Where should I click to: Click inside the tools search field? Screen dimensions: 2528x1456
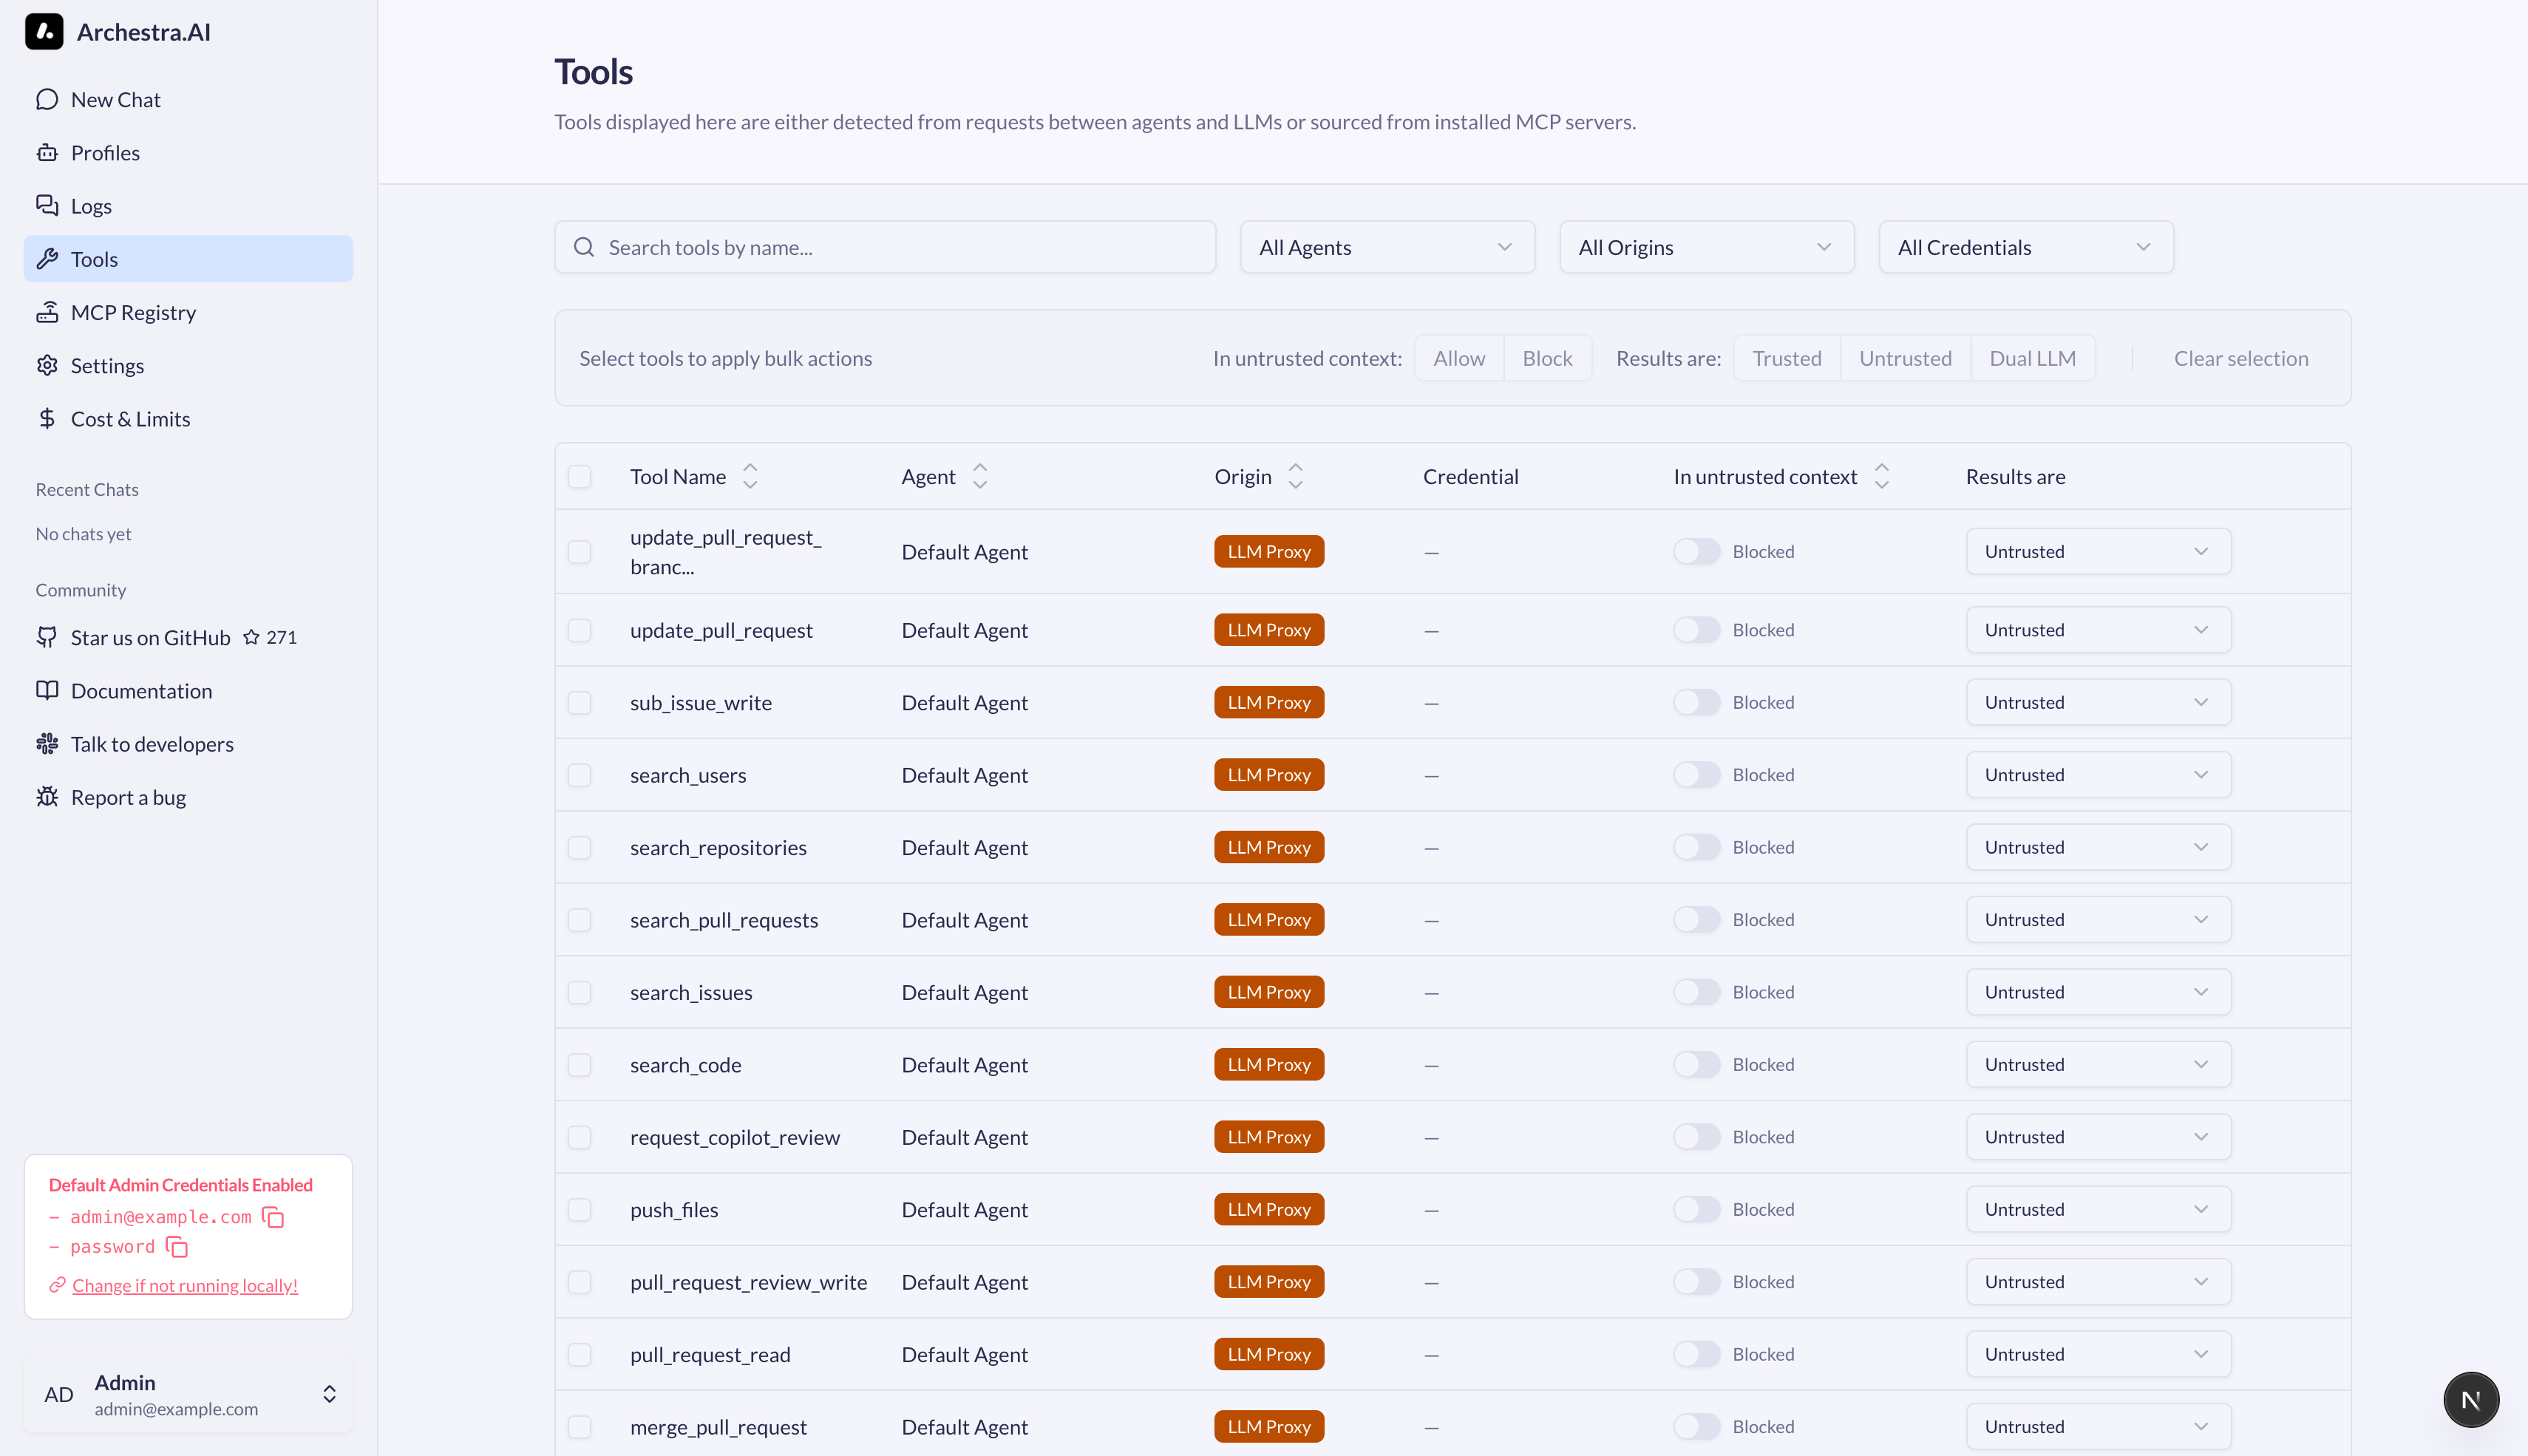pyautogui.click(x=885, y=247)
